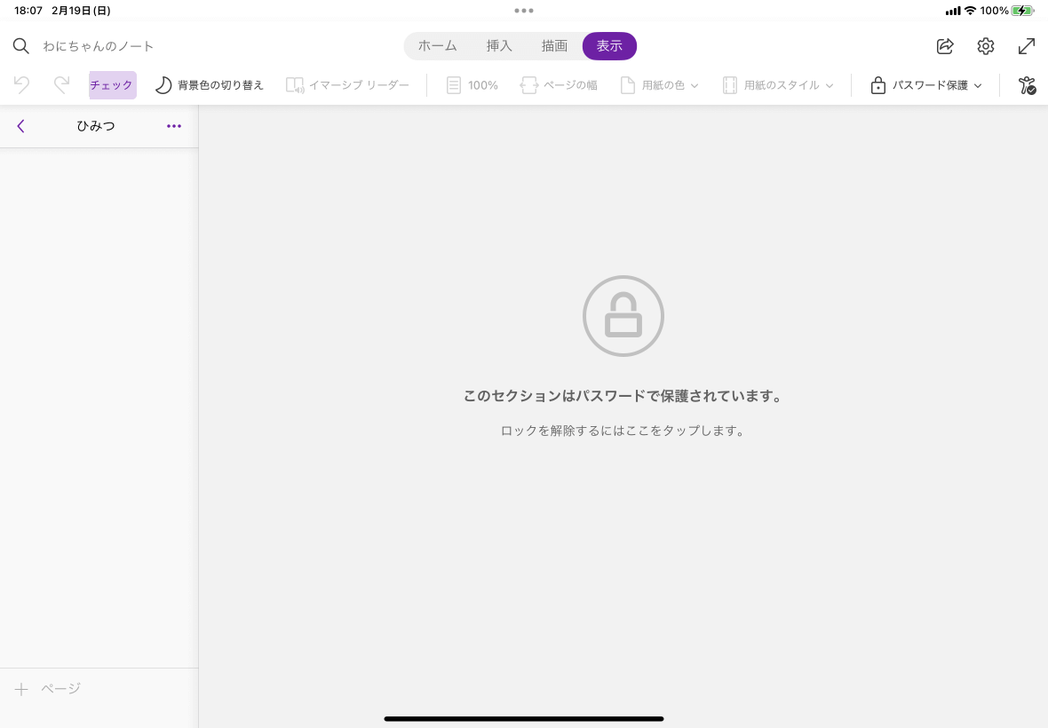Open the 挿入 tab
Screen dimensions: 1048x728
tap(498, 46)
